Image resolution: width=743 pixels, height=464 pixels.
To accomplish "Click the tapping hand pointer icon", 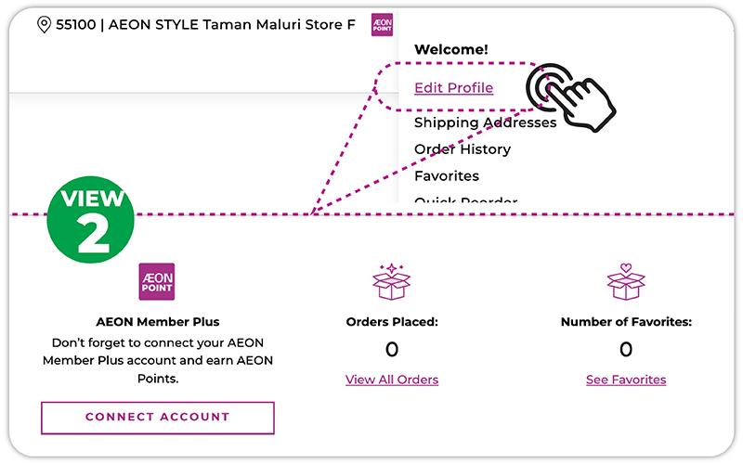I will pos(568,96).
